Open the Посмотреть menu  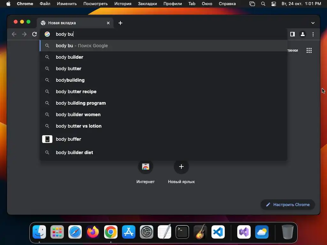tap(95, 4)
